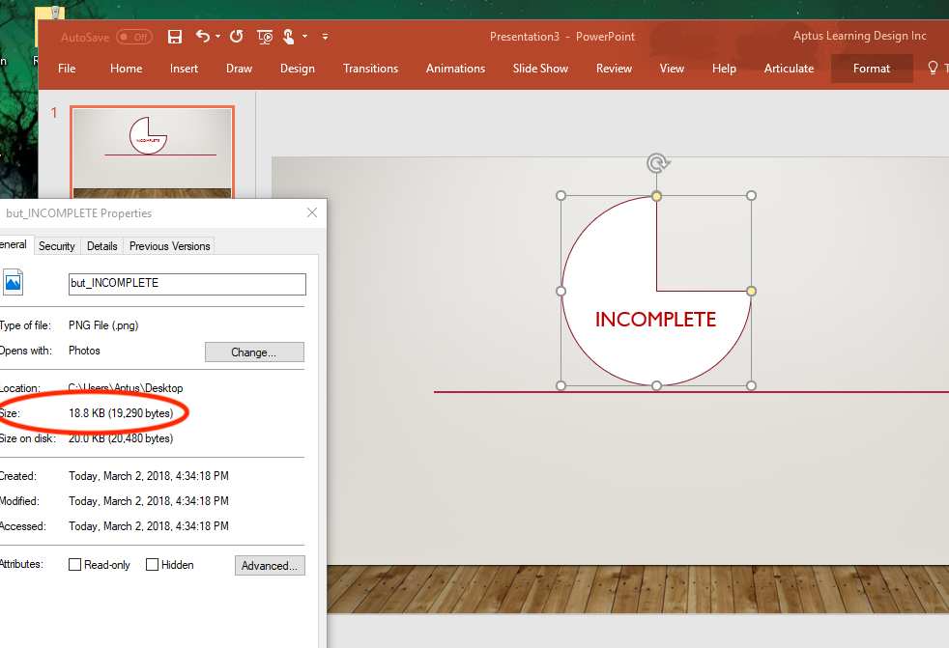949x648 pixels.
Task: Open Advanced attributes settings
Action: coord(270,565)
